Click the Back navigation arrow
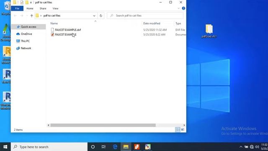 pyautogui.click(x=15, y=16)
